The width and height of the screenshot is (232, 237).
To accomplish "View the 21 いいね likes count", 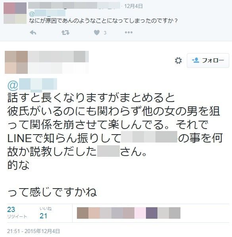I will coord(46,213).
